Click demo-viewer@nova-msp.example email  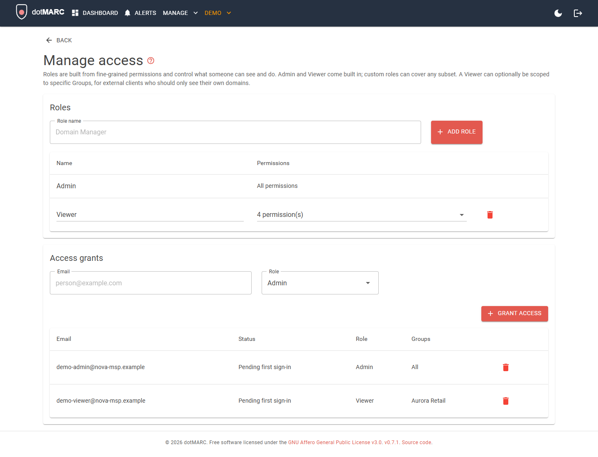101,401
